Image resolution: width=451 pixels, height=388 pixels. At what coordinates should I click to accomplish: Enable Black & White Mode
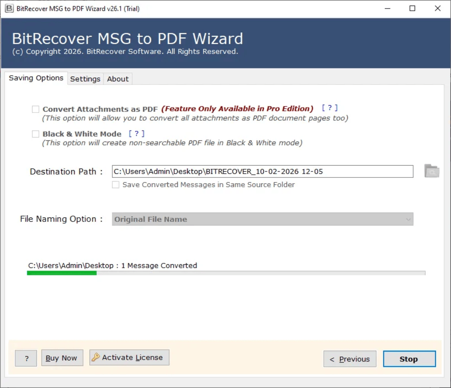[36, 134]
